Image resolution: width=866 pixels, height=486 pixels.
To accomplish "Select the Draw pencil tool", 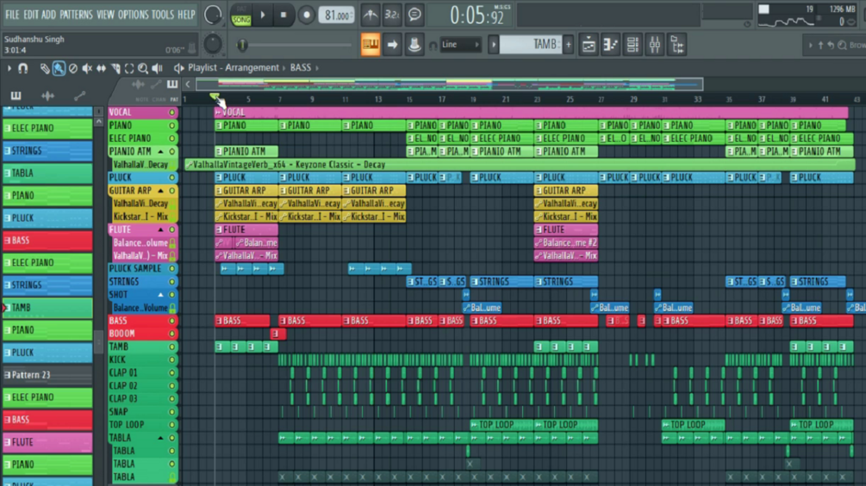I will coord(45,68).
